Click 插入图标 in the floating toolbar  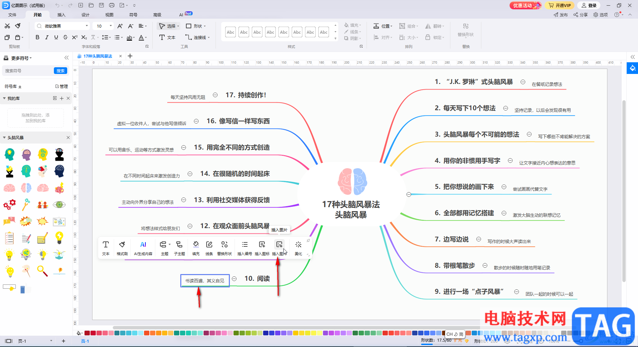[x=262, y=248]
